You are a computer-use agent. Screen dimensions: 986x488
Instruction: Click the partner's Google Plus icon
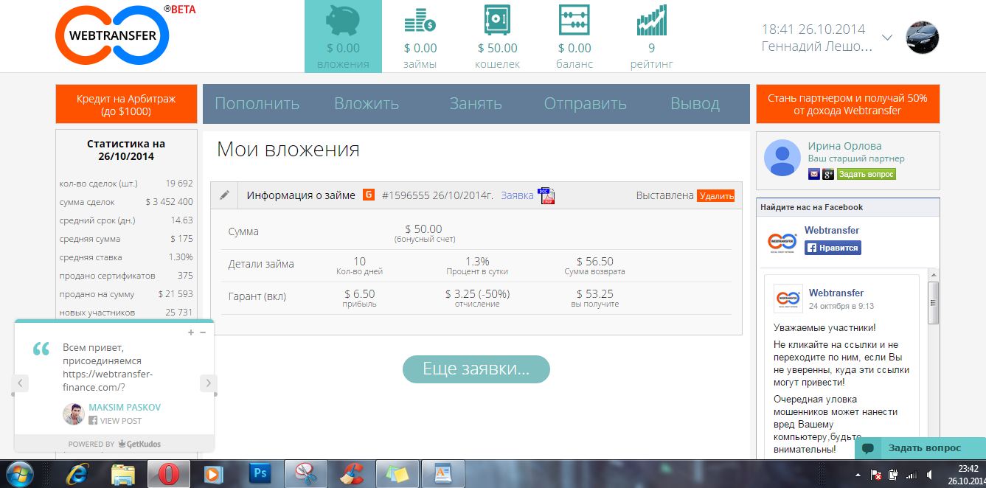pyautogui.click(x=828, y=174)
